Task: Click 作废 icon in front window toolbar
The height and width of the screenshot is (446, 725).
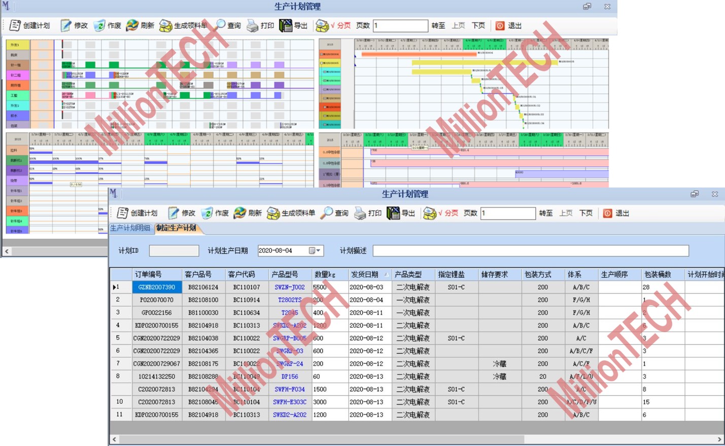Action: pos(207,213)
